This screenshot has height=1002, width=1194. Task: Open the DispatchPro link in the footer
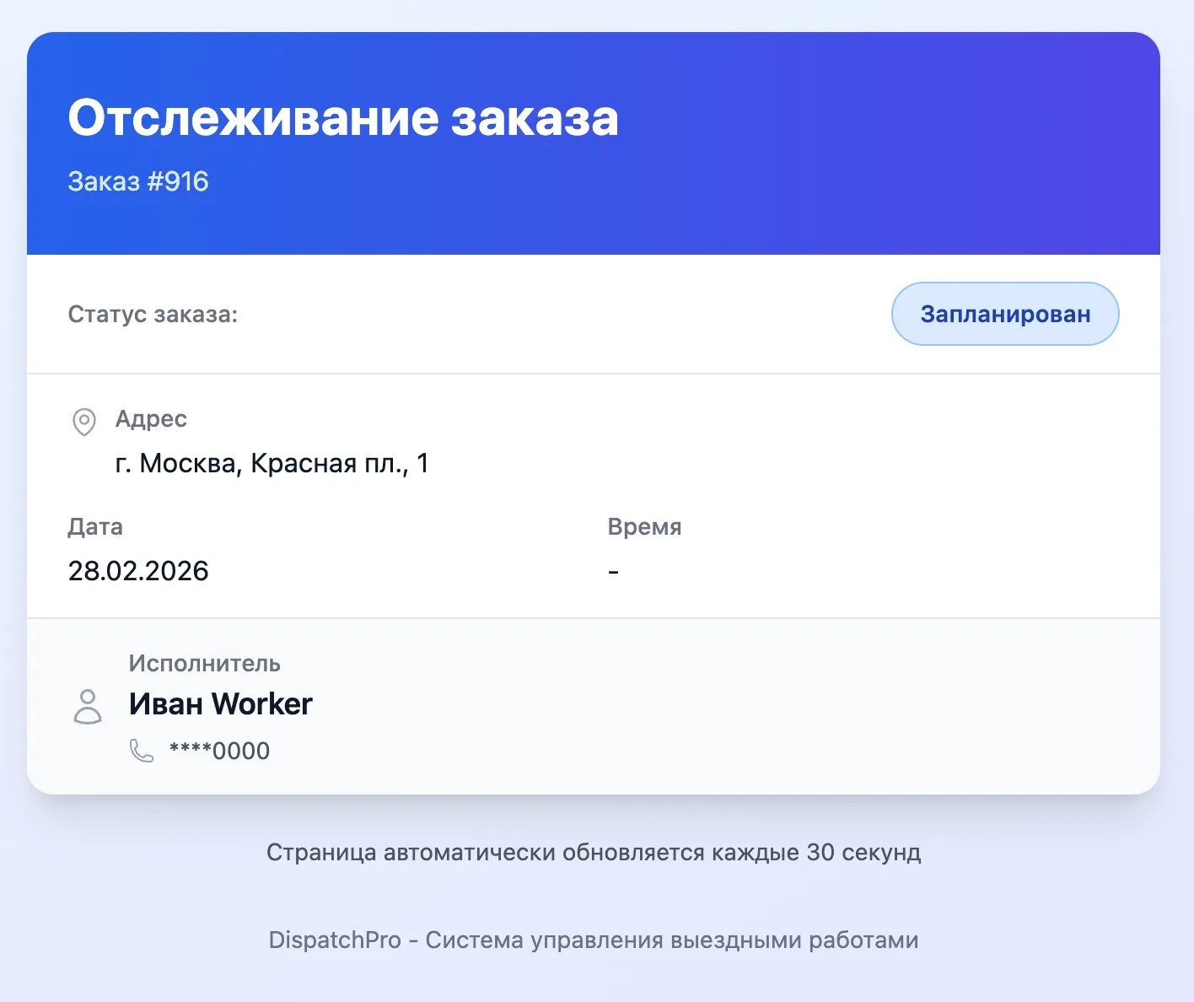[593, 940]
